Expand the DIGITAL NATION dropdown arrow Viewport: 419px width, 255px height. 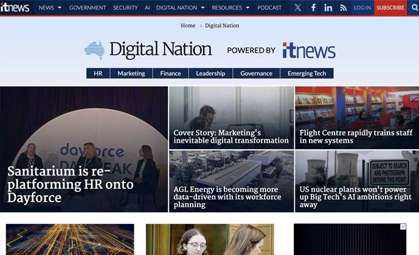click(203, 8)
